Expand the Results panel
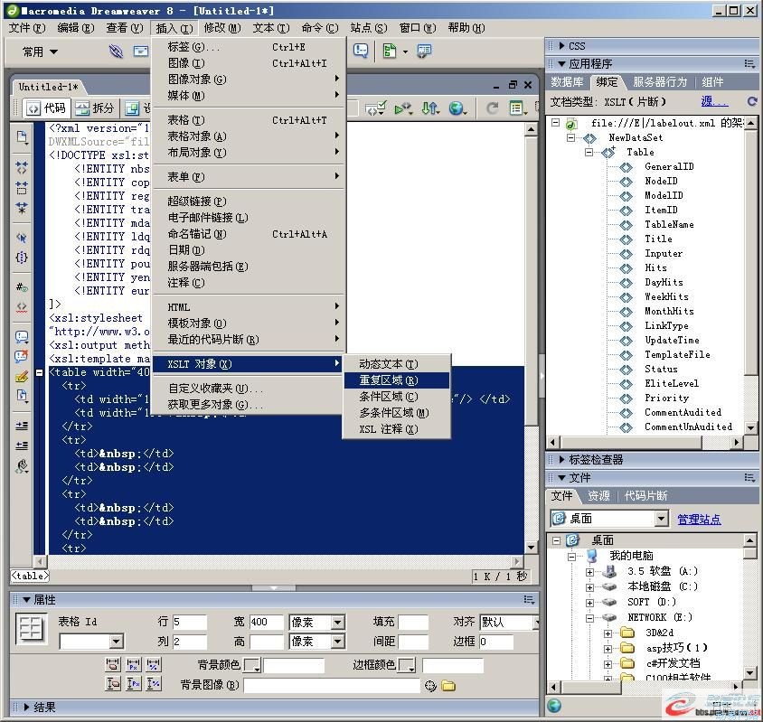This screenshot has width=763, height=722. (26, 708)
